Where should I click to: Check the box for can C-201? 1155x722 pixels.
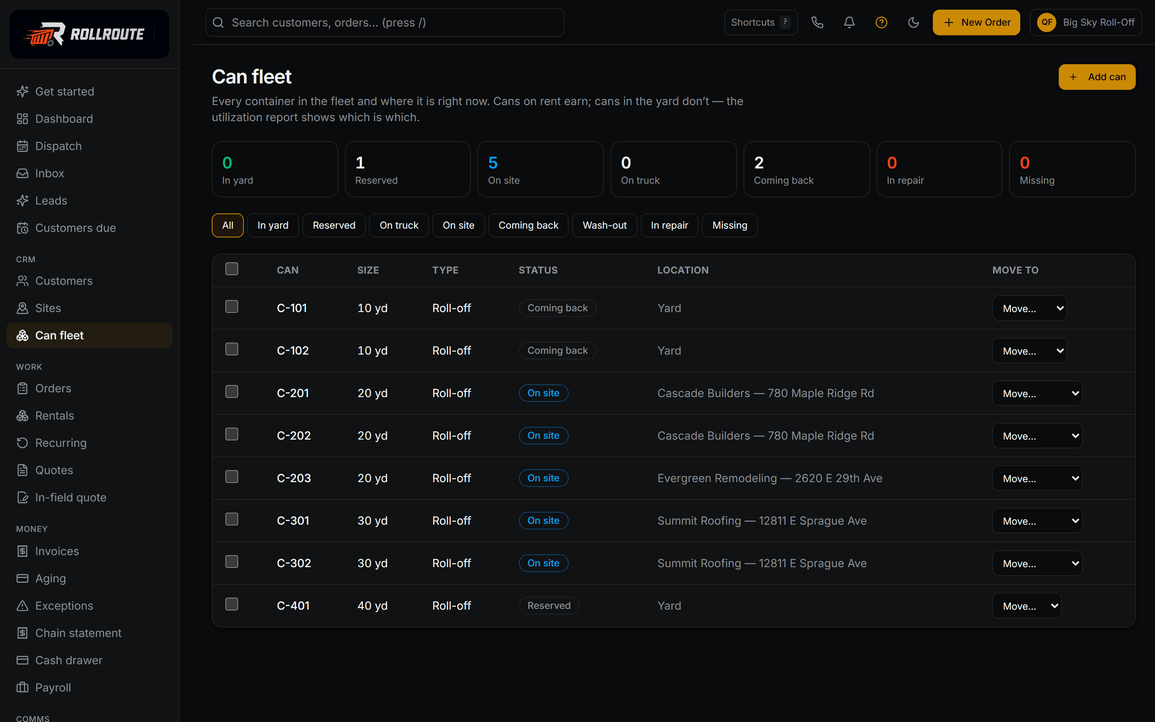coord(231,391)
